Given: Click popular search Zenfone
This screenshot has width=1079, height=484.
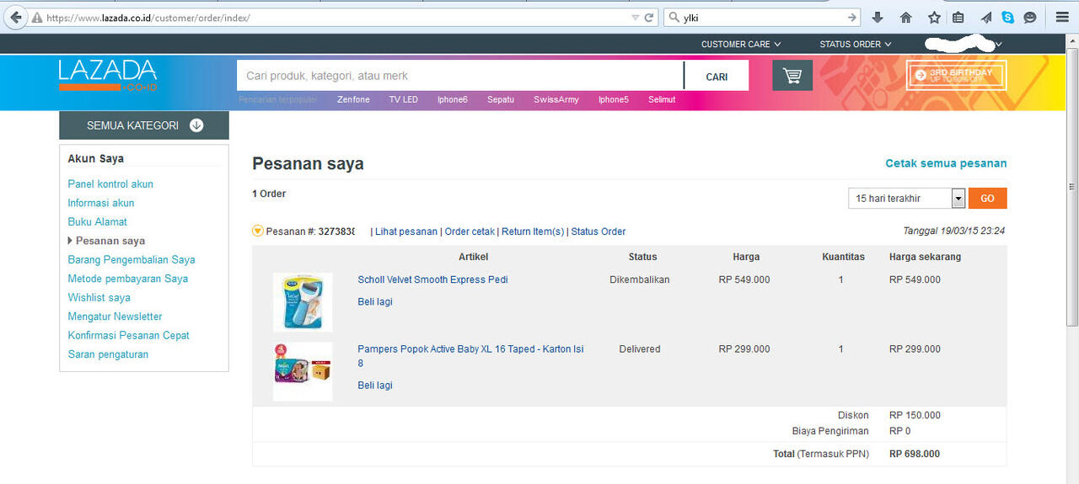Looking at the screenshot, I should click(x=353, y=99).
